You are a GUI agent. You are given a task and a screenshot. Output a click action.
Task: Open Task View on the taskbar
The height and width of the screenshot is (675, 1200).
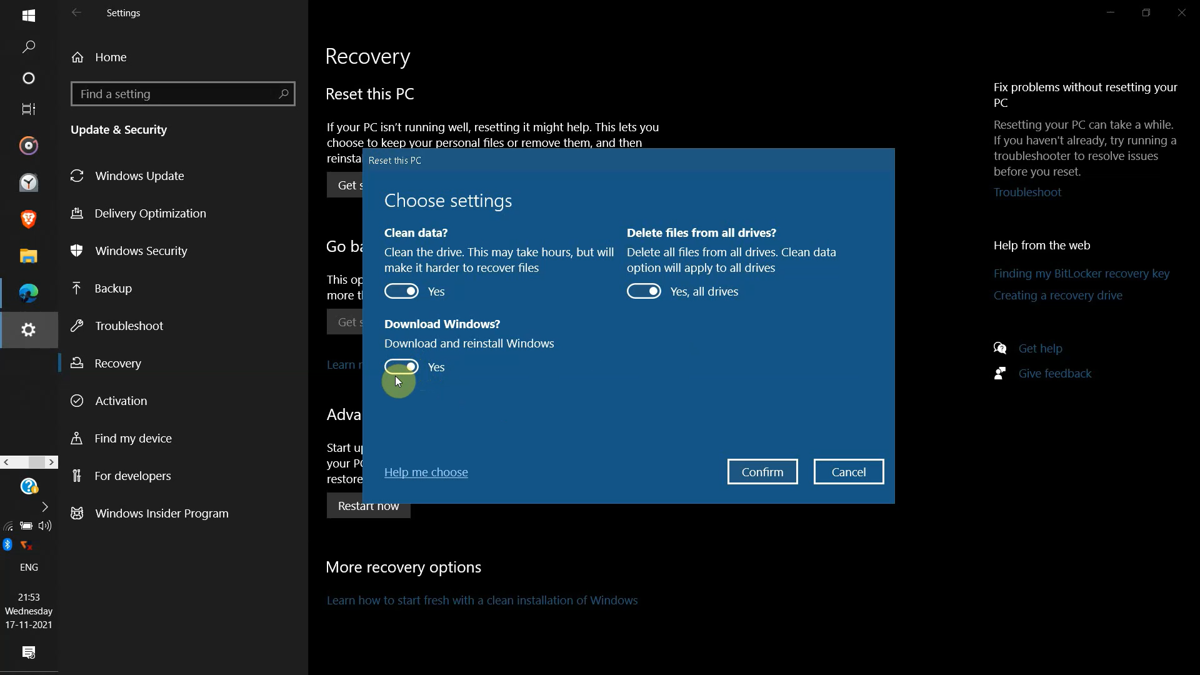[x=29, y=109]
